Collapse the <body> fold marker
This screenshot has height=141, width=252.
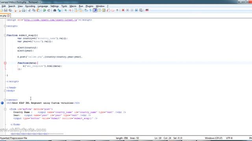(x=5, y=90)
